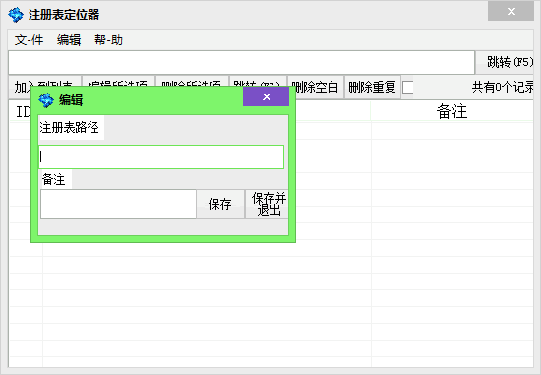Click the 保存 button
This screenshot has width=541, height=375.
pyautogui.click(x=220, y=204)
